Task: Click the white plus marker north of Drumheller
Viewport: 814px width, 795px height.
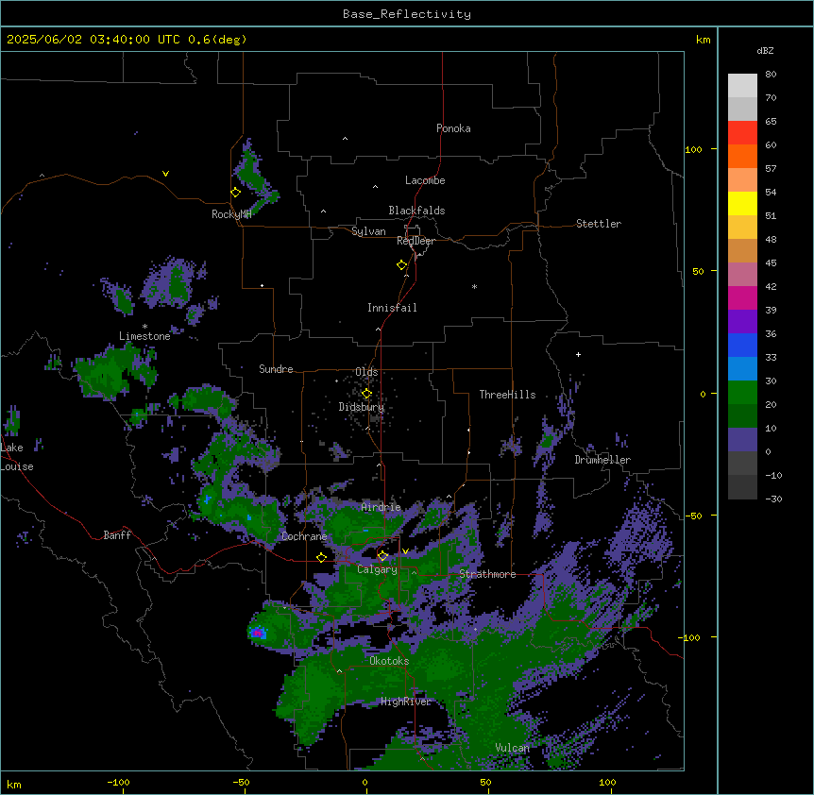Action: pos(578,354)
